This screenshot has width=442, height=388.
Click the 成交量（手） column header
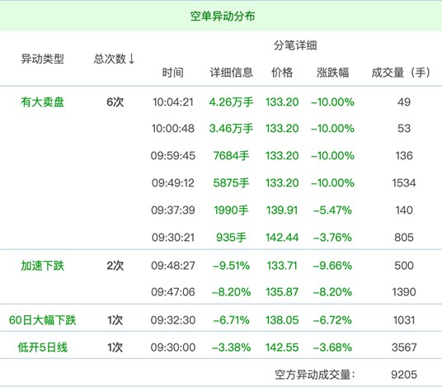pos(401,73)
